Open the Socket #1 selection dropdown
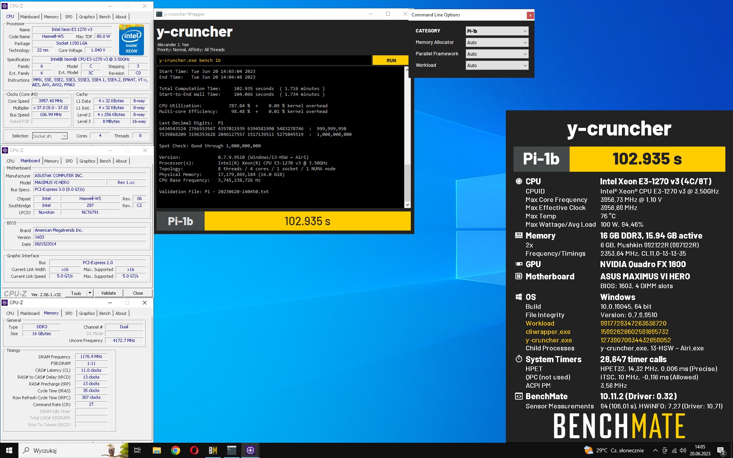733x458 pixels. 50,136
